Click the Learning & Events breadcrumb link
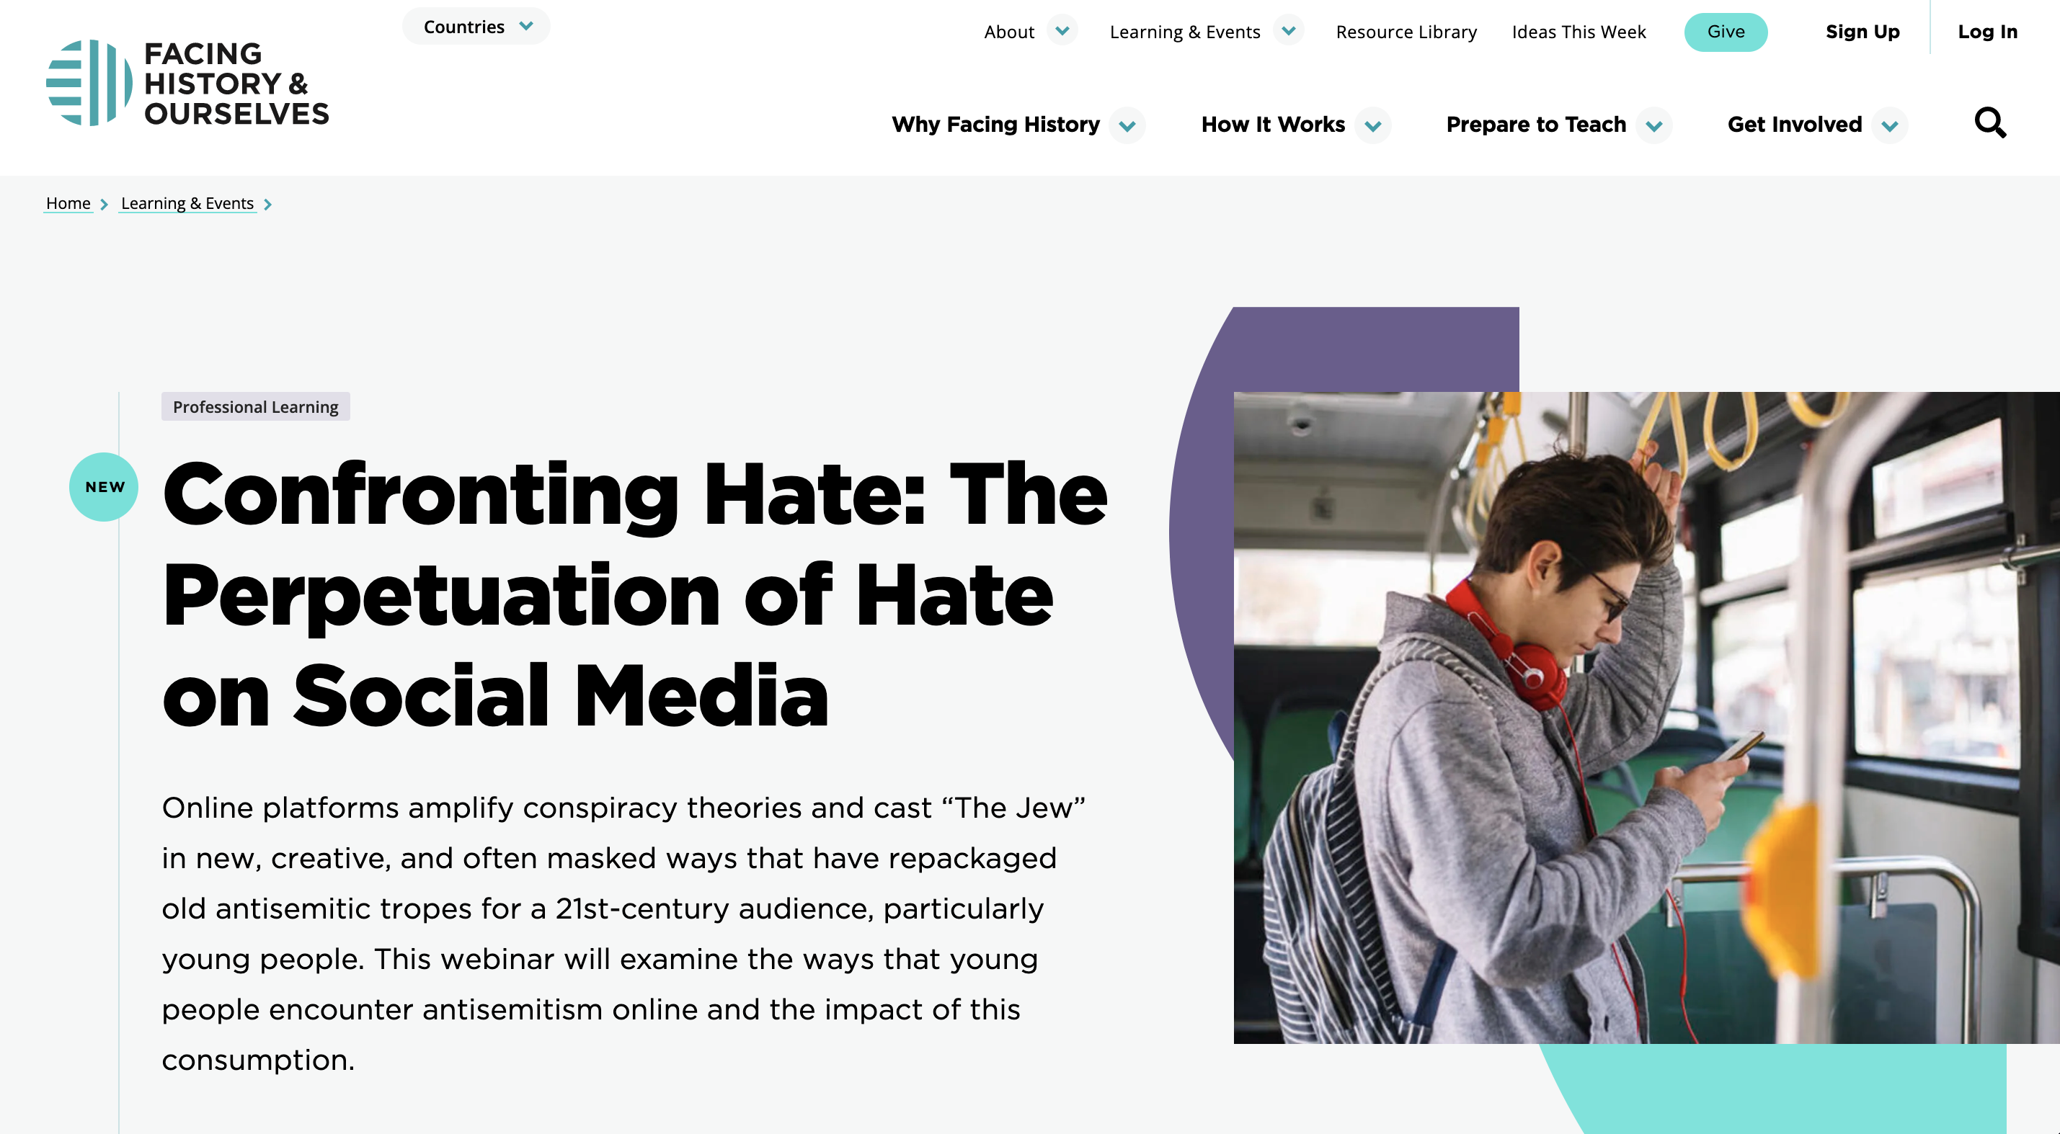Image resolution: width=2060 pixels, height=1134 pixels. click(x=187, y=204)
